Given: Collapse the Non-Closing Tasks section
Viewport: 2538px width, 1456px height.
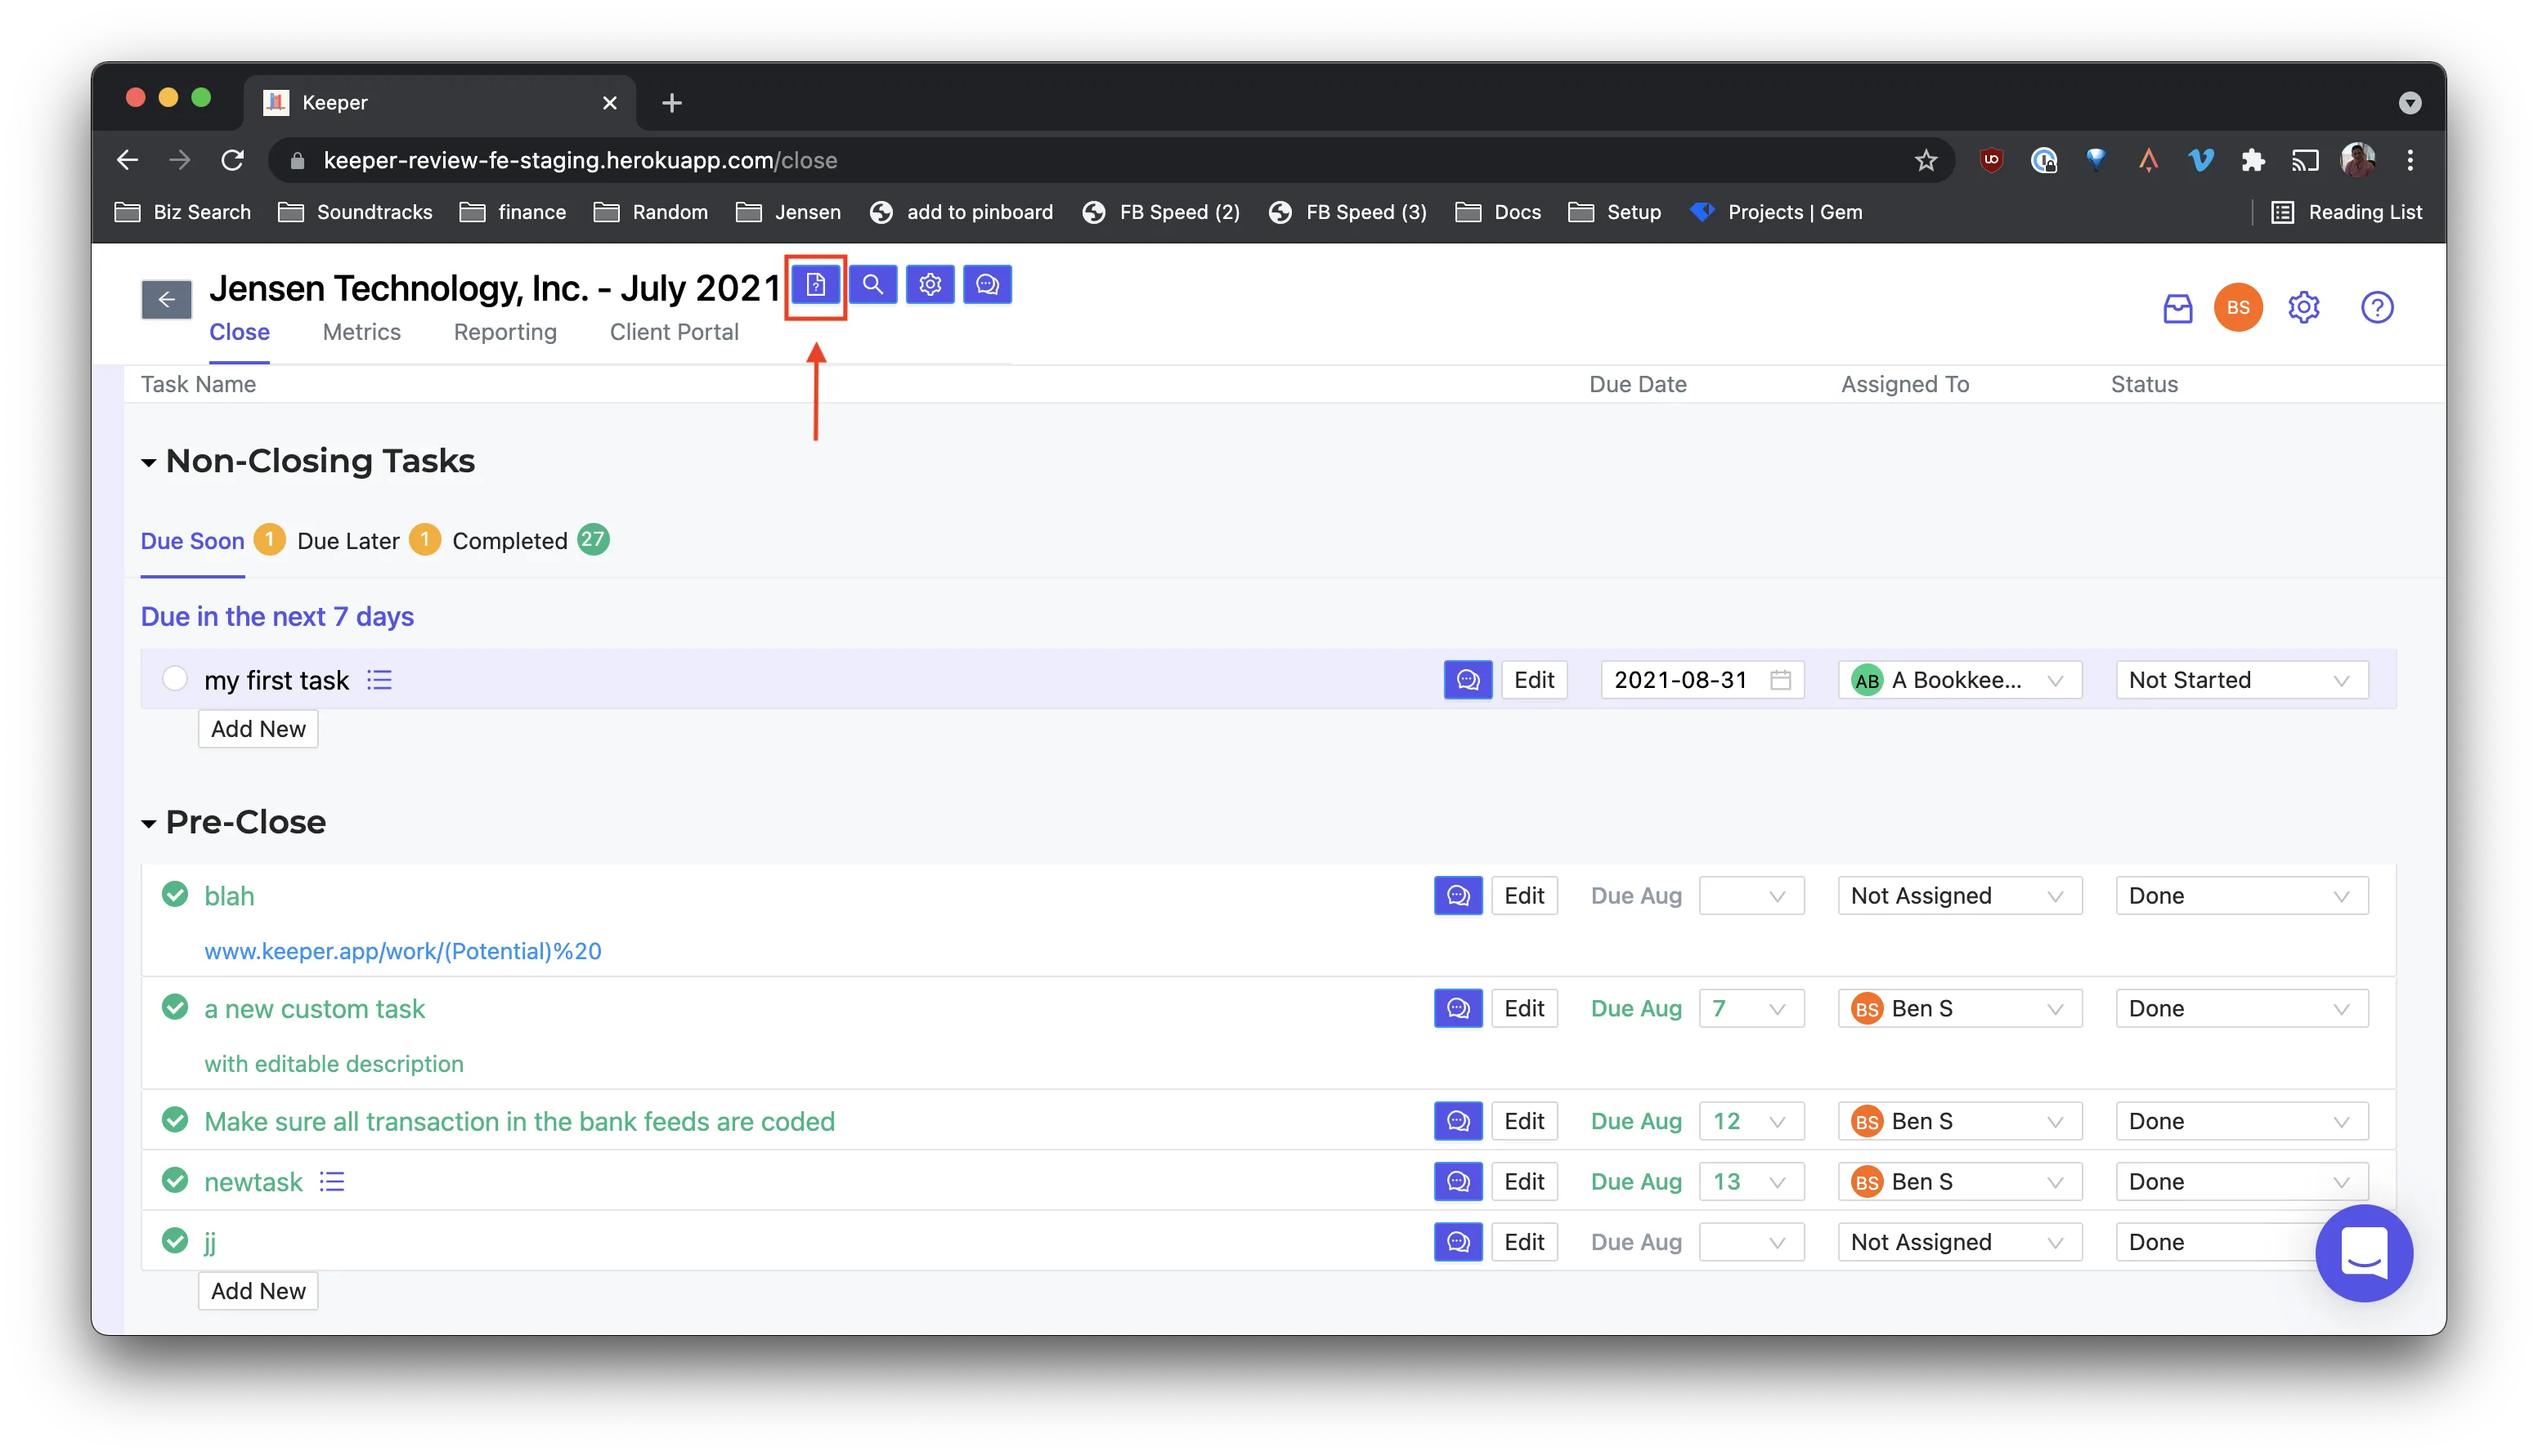Looking at the screenshot, I should [148, 462].
